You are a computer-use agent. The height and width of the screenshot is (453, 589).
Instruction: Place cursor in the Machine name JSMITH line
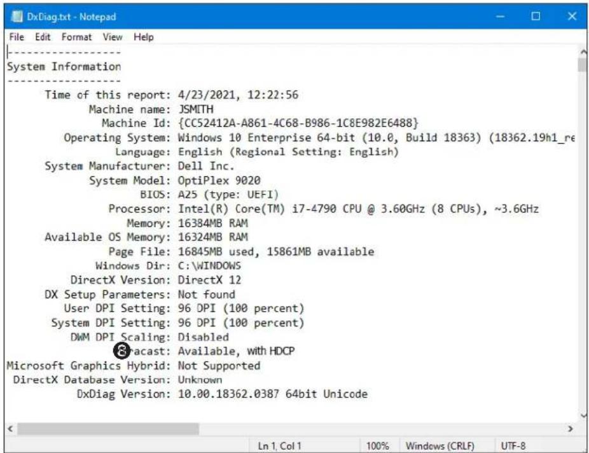point(151,109)
